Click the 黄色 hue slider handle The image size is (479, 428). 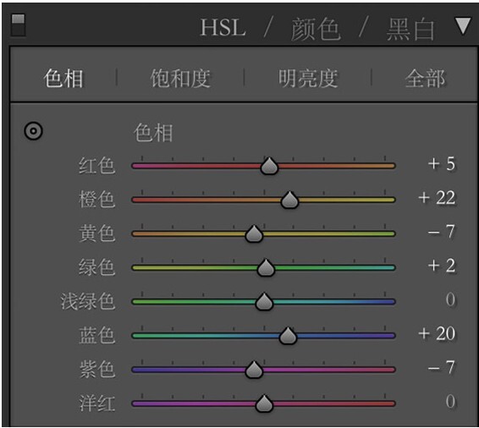tap(254, 233)
